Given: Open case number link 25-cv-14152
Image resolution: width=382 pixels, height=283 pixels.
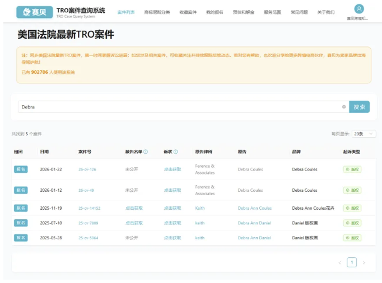Looking at the screenshot, I should (x=89, y=208).
